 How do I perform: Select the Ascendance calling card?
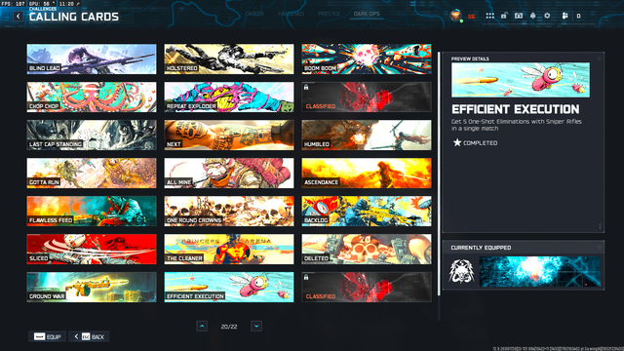(367, 174)
